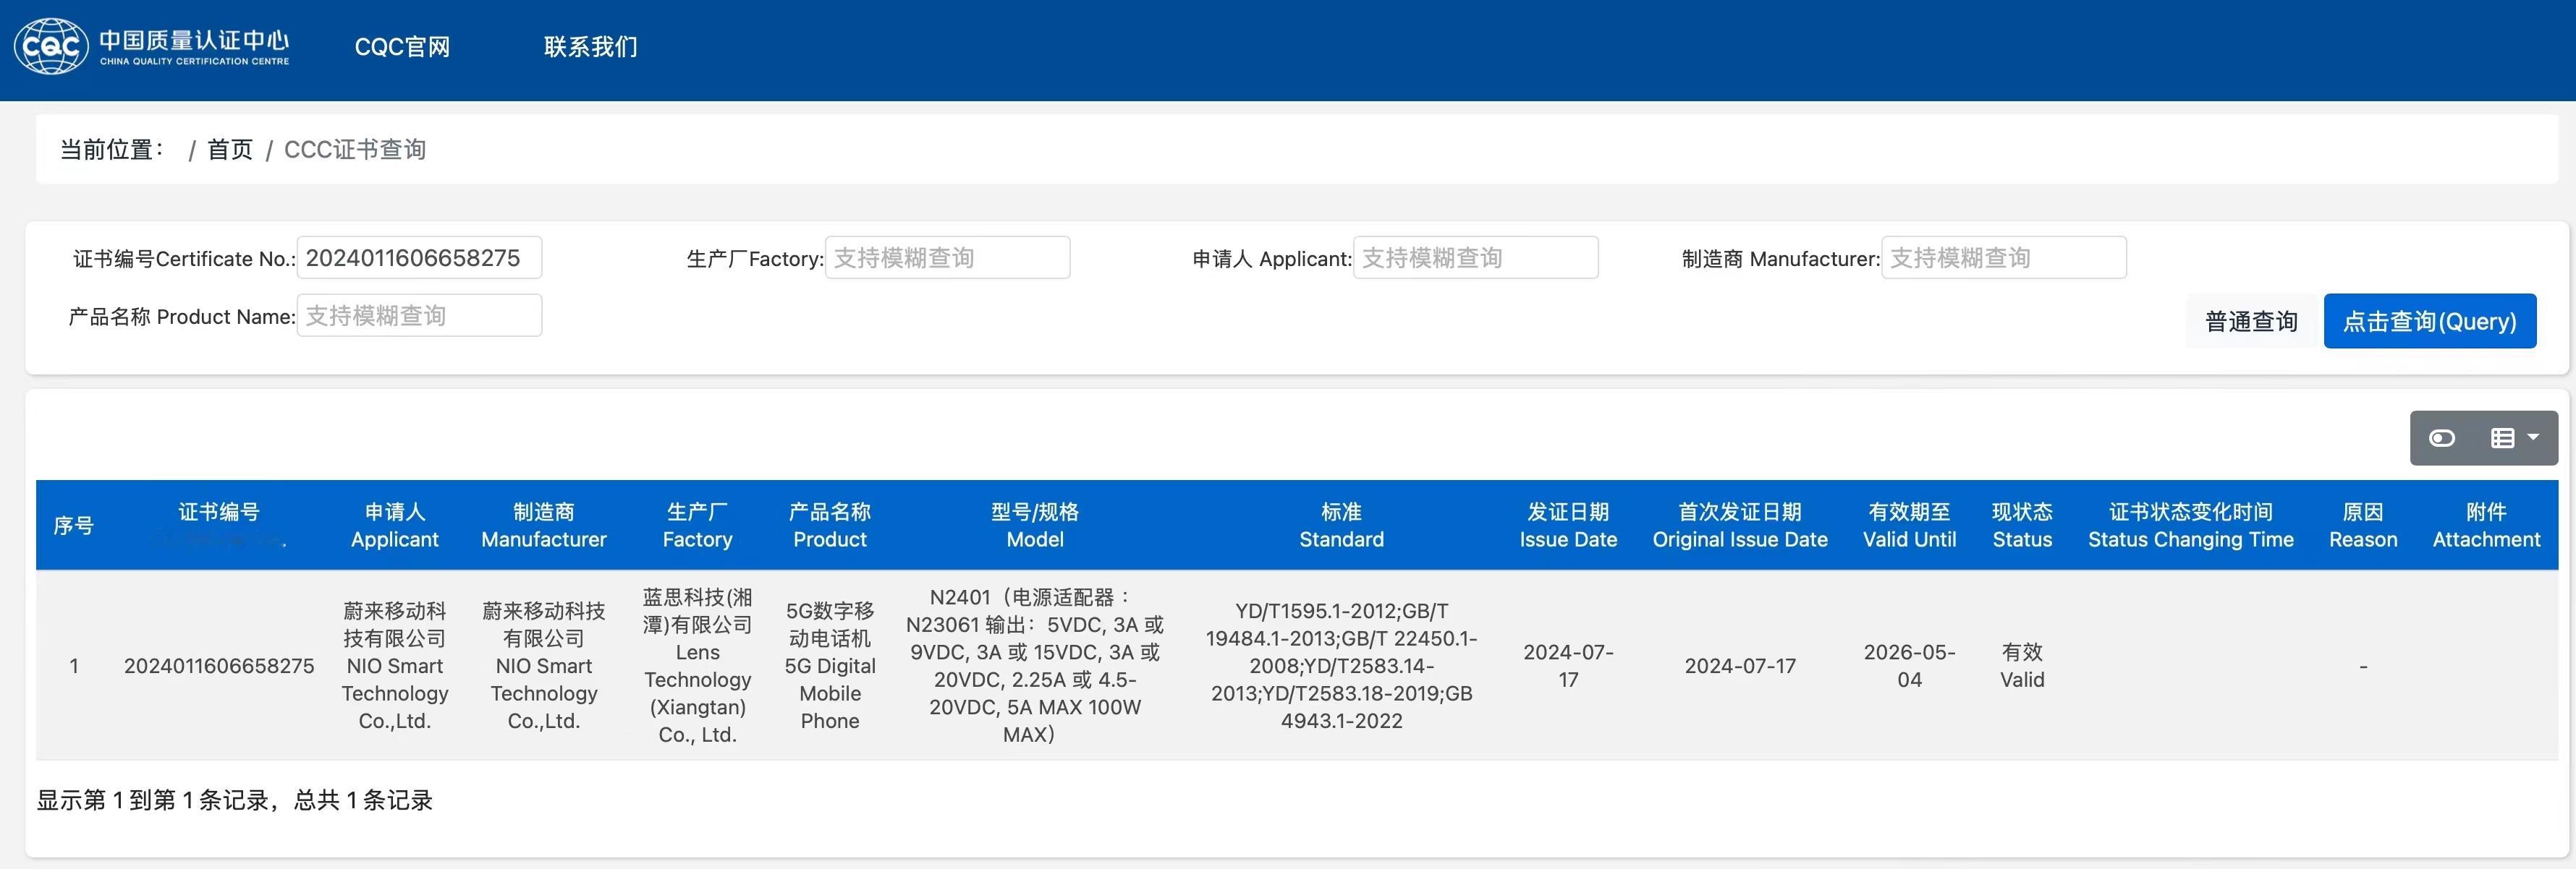
Task: Toggle card view switch icon
Action: pos(2441,439)
